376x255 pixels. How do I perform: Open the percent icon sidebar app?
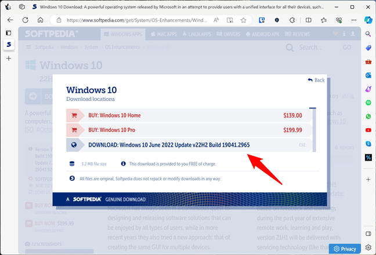pyautogui.click(x=368, y=157)
